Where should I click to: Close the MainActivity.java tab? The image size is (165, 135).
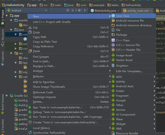click(x=118, y=11)
